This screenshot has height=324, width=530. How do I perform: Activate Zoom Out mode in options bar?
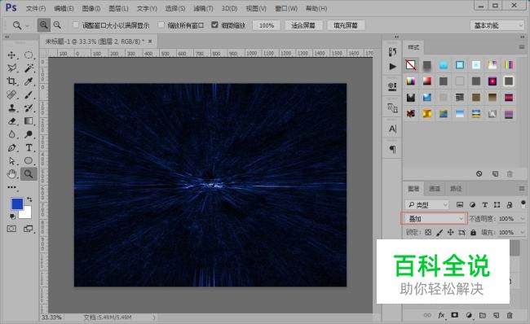(x=57, y=25)
